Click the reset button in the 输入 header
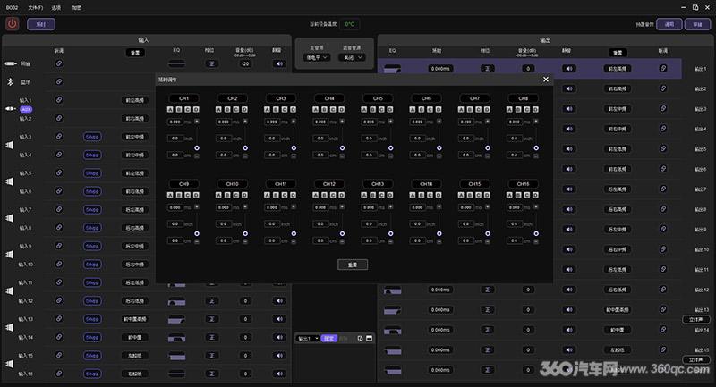Image resolution: width=716 pixels, height=387 pixels. (135, 53)
